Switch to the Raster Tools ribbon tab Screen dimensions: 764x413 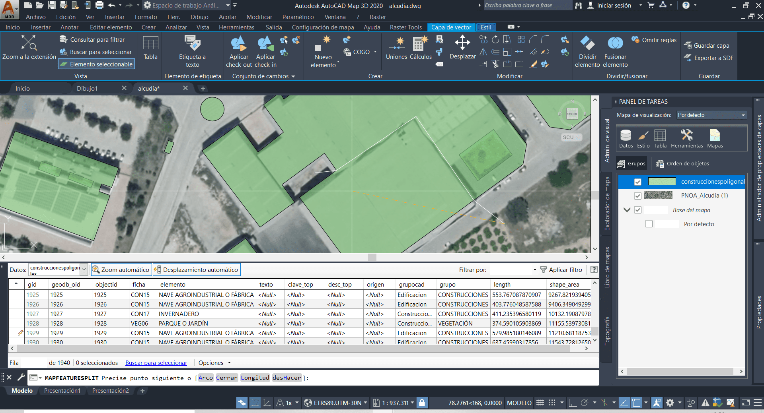point(405,27)
